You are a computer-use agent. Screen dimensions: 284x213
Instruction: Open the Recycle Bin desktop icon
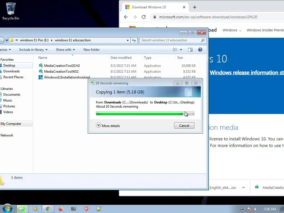coord(11,11)
